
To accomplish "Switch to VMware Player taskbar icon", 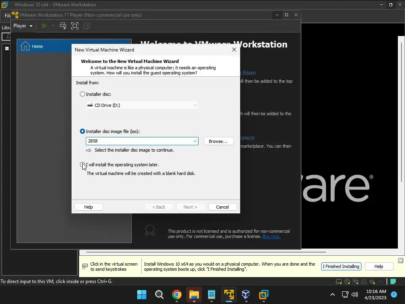I will click(229, 294).
